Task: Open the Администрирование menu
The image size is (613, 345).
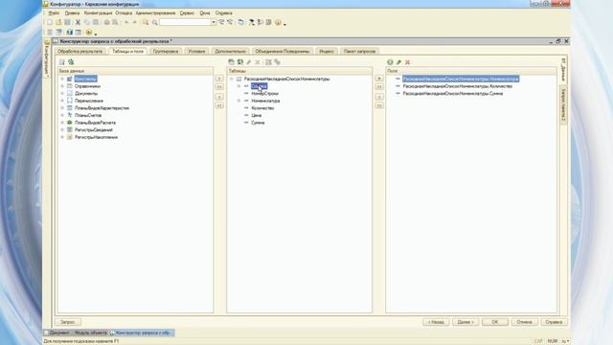Action: point(155,12)
